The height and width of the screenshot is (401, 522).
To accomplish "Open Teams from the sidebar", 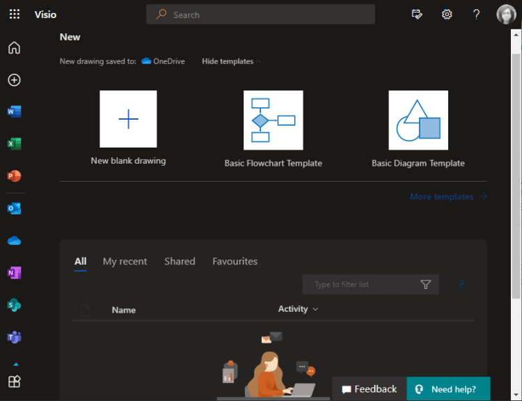I will pyautogui.click(x=15, y=337).
